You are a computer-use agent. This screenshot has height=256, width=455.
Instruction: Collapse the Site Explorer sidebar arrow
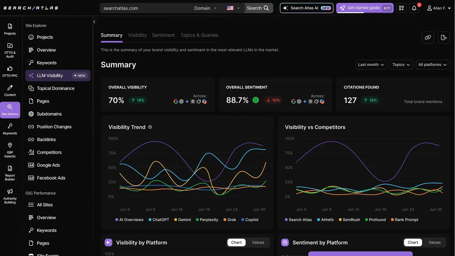[94, 22]
